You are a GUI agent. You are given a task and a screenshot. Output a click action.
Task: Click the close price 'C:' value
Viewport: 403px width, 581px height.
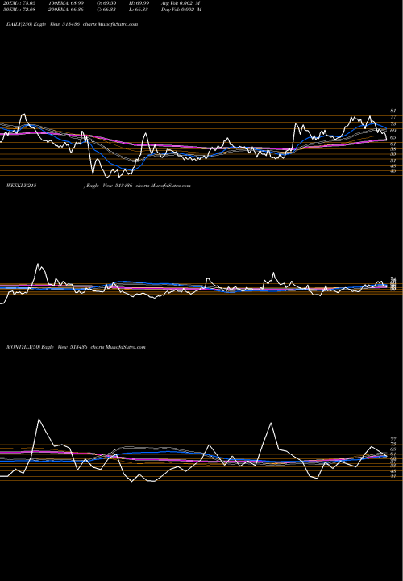[107, 10]
